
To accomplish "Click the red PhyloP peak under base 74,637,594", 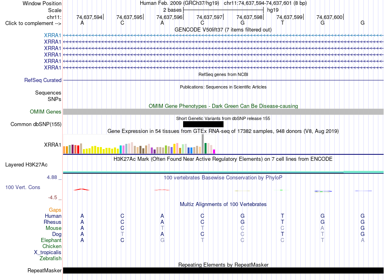I will (82, 189).
